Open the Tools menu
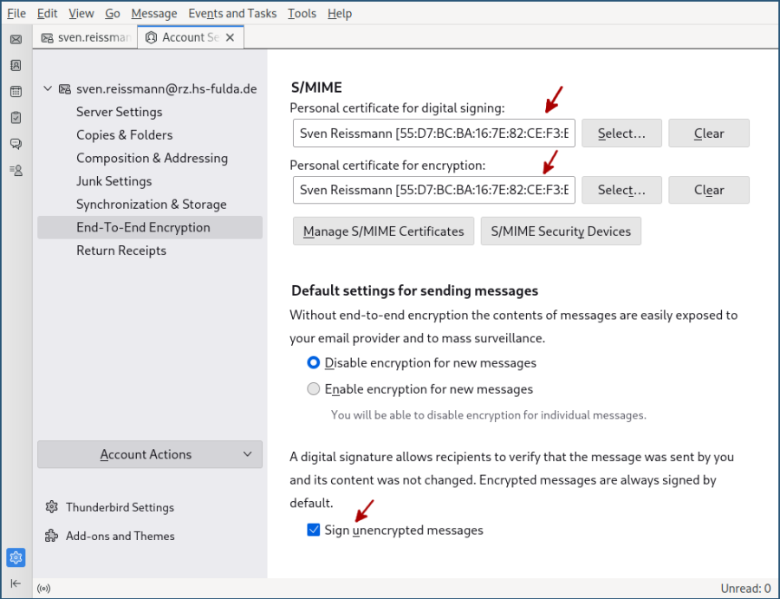Image resolution: width=780 pixels, height=599 pixels. 301,13
